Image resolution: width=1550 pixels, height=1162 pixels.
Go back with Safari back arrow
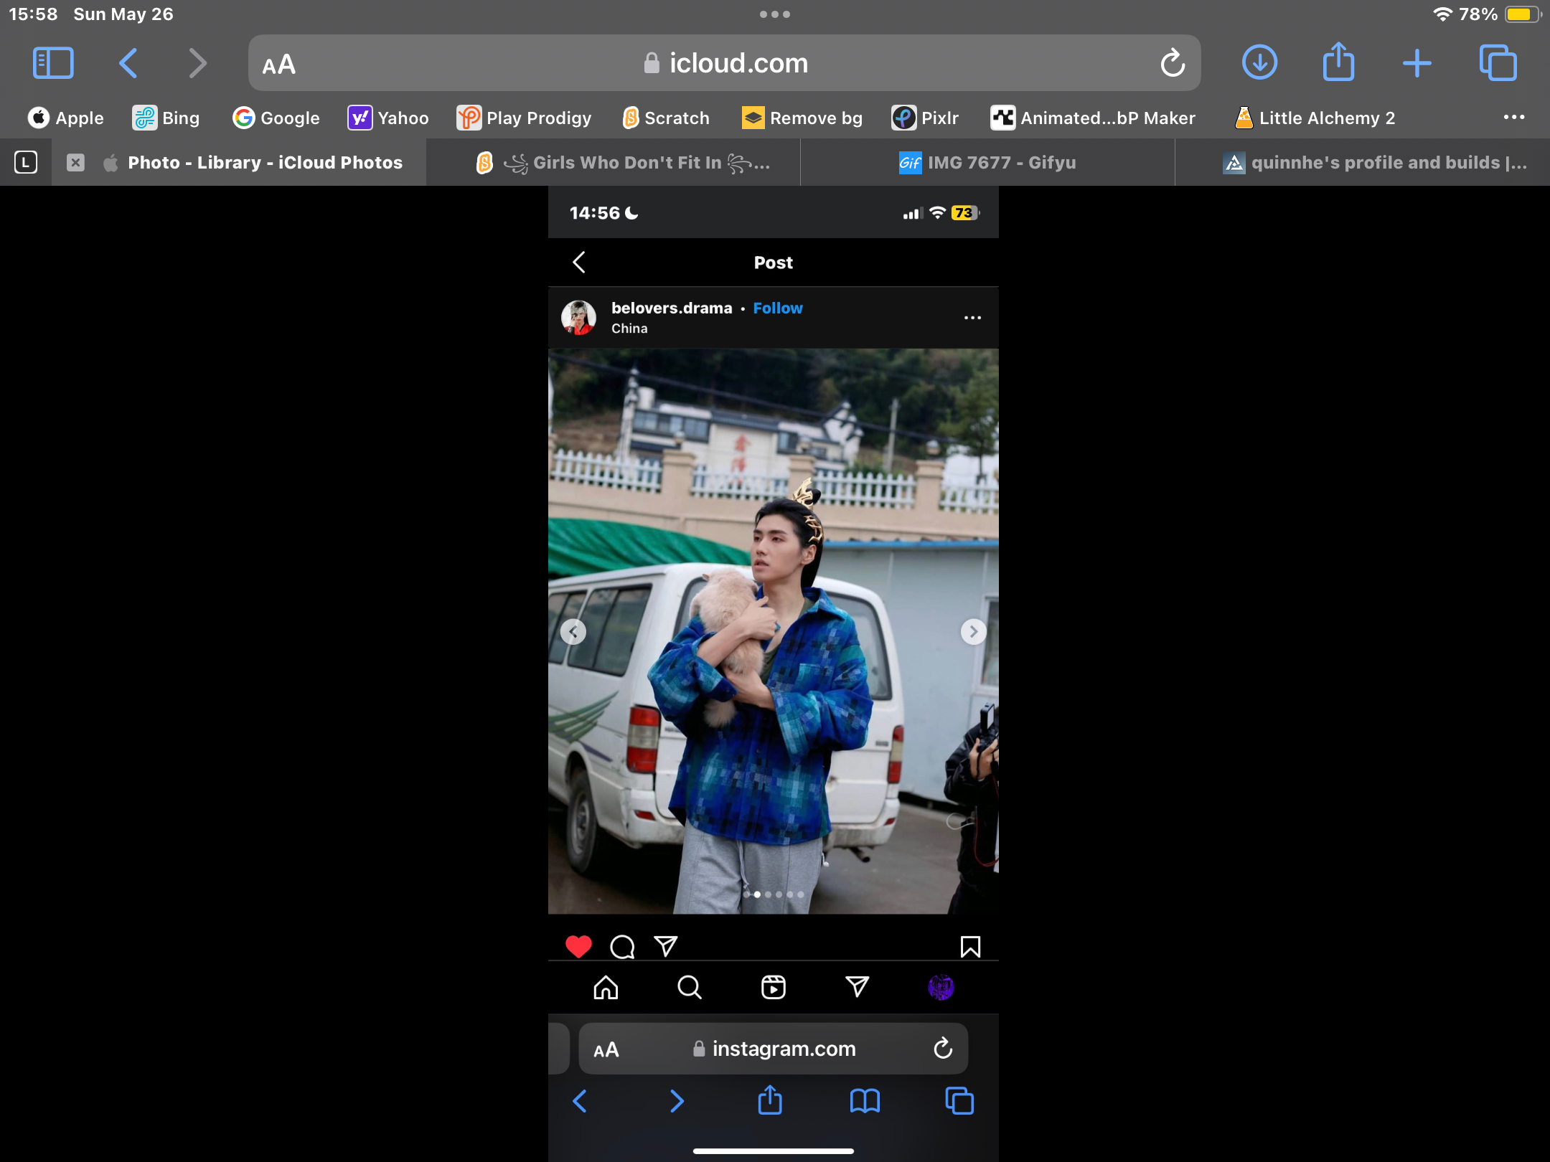(128, 63)
